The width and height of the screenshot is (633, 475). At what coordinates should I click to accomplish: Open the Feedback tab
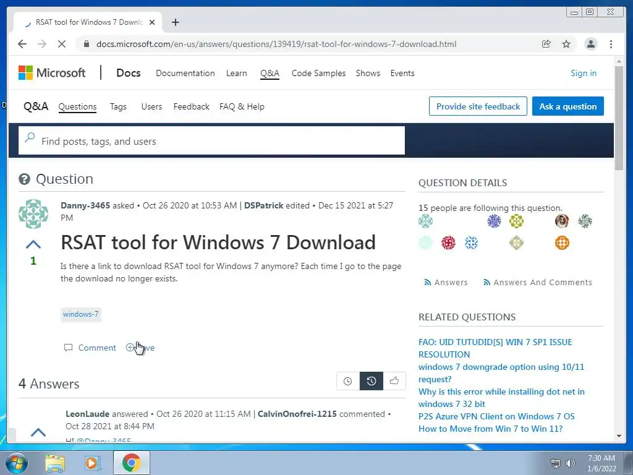click(192, 106)
